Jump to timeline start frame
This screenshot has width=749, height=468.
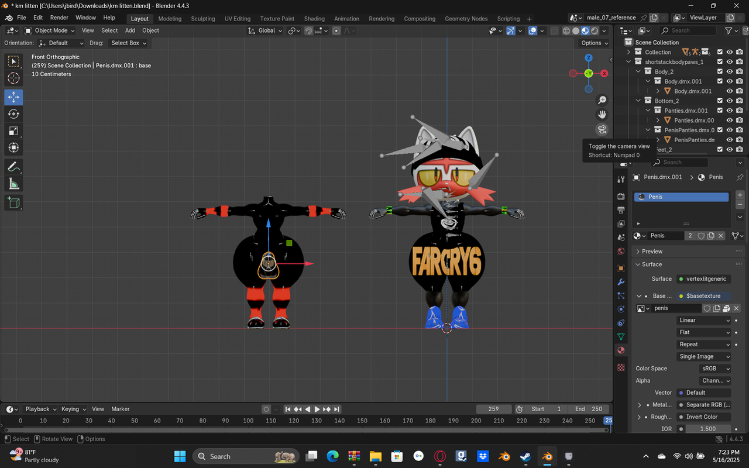(x=288, y=409)
